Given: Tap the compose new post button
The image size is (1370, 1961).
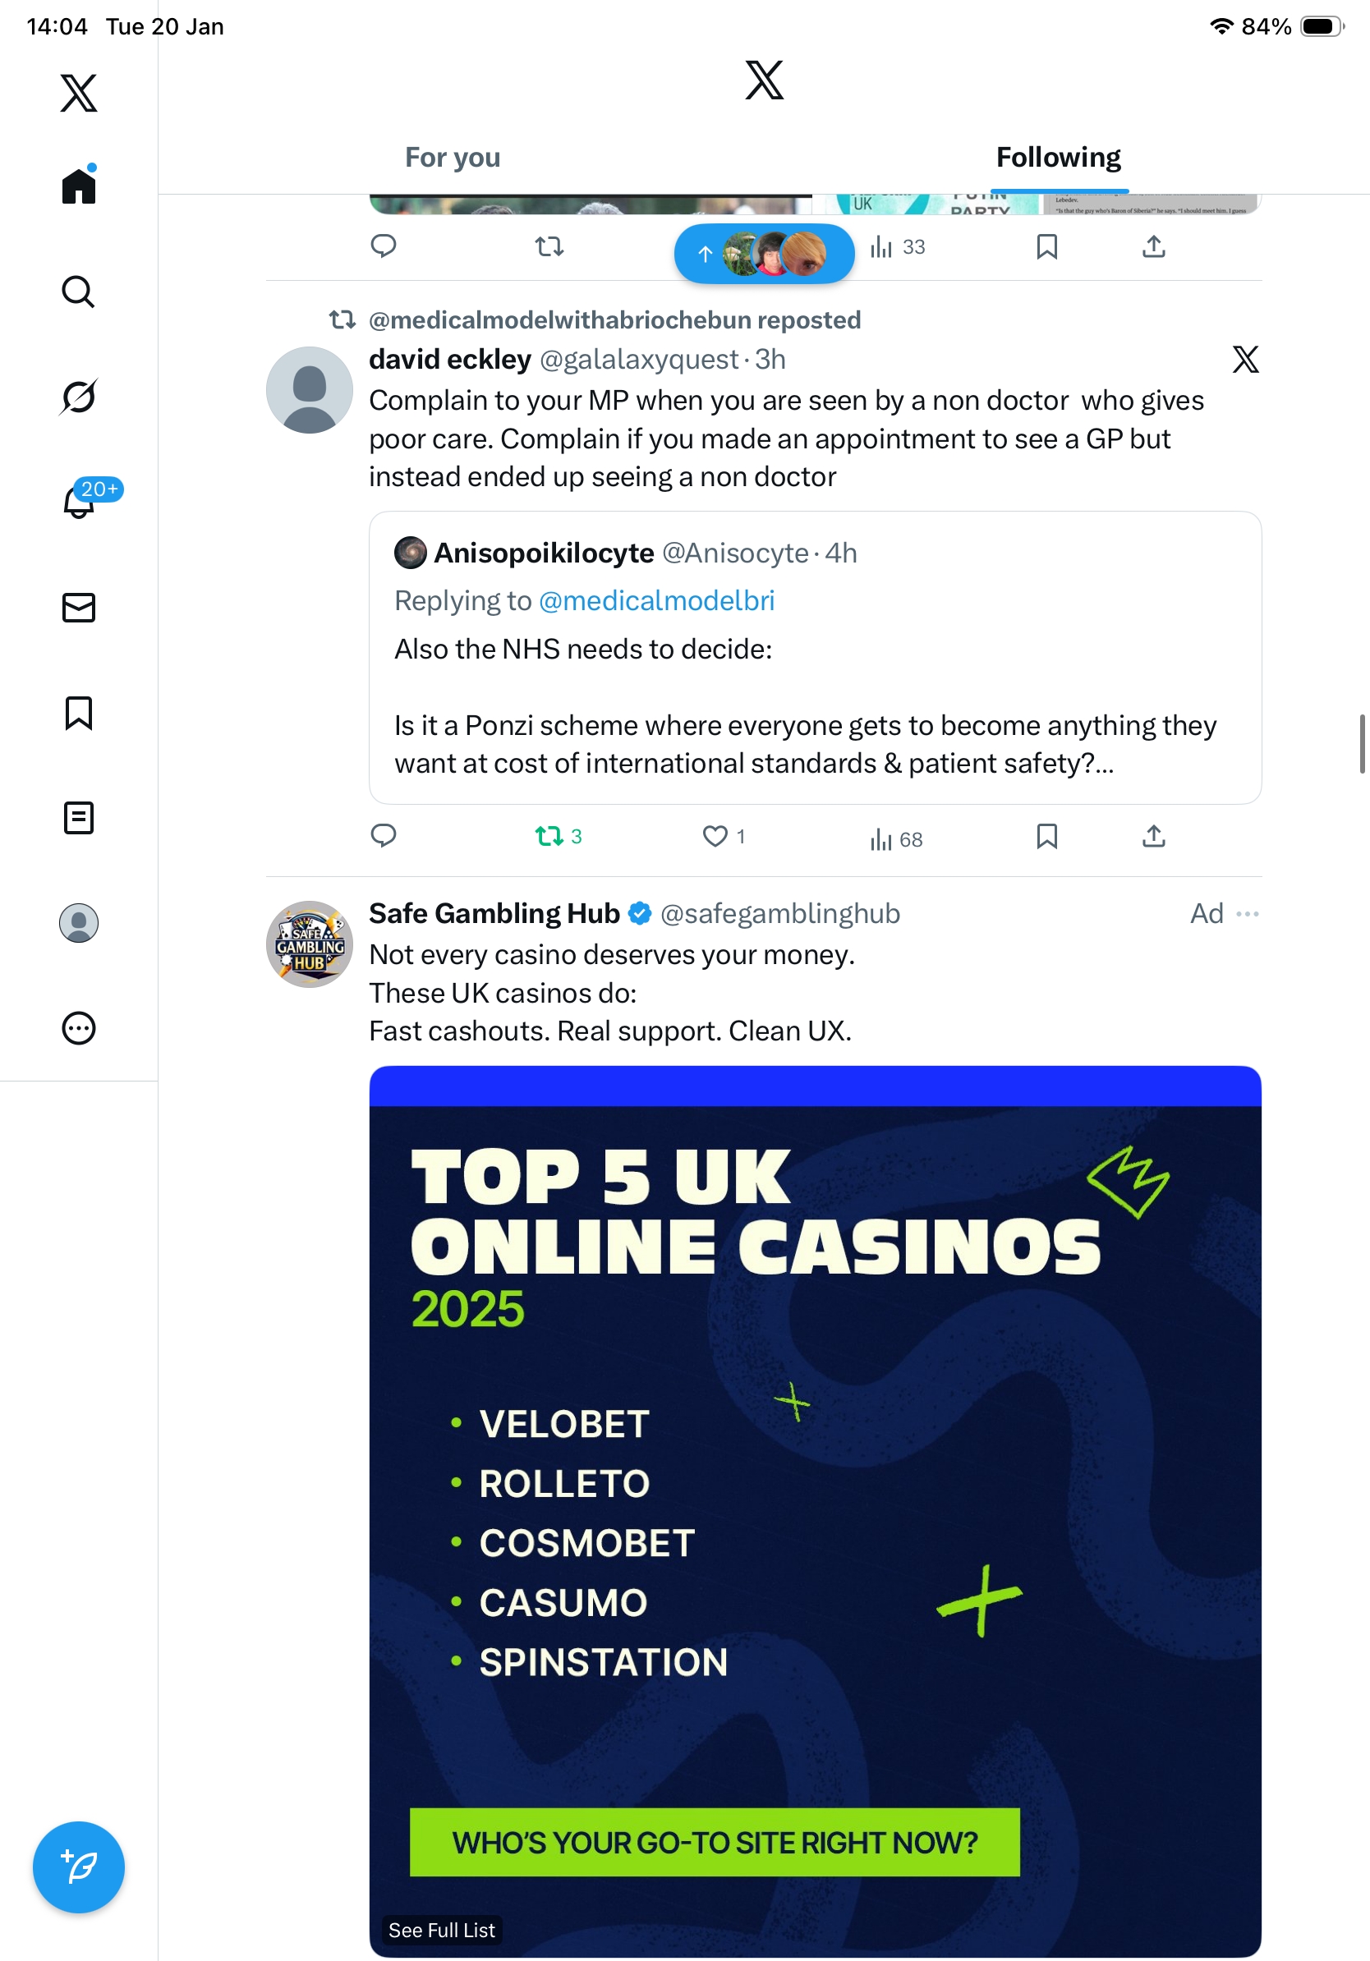Looking at the screenshot, I should [x=79, y=1867].
